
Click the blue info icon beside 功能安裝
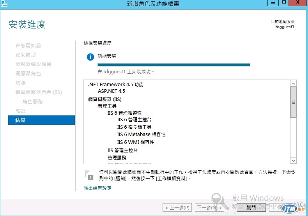(x=90, y=57)
